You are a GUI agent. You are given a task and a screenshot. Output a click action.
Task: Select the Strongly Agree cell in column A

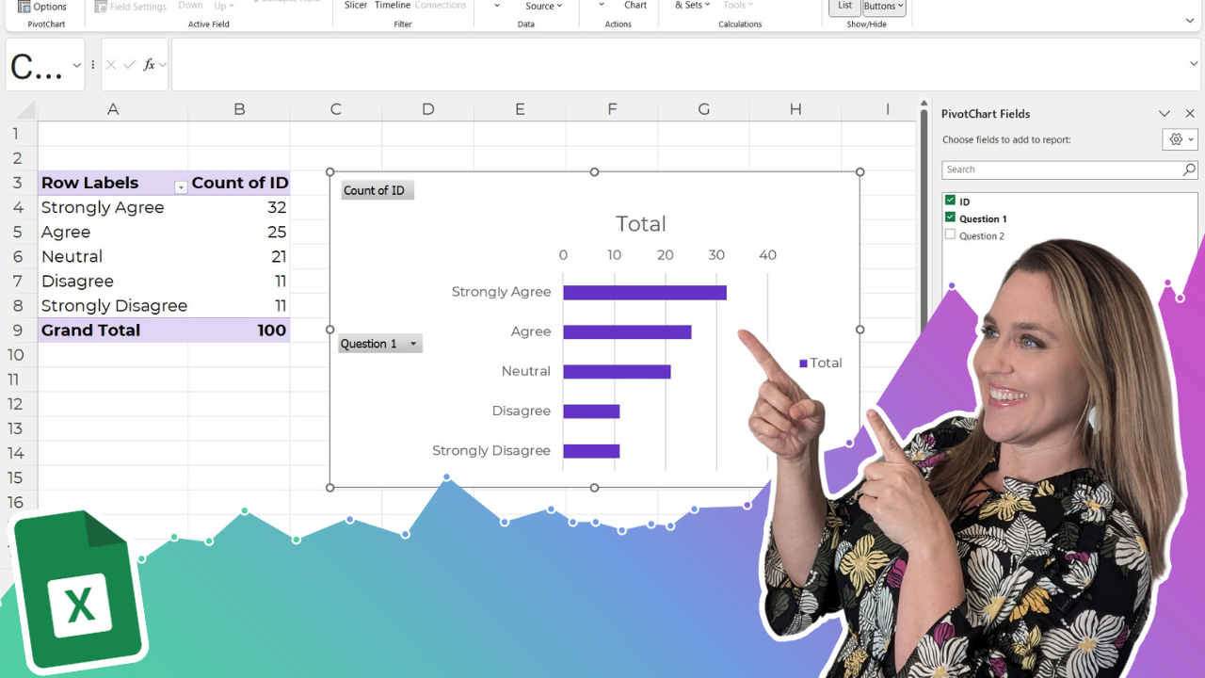tap(113, 207)
